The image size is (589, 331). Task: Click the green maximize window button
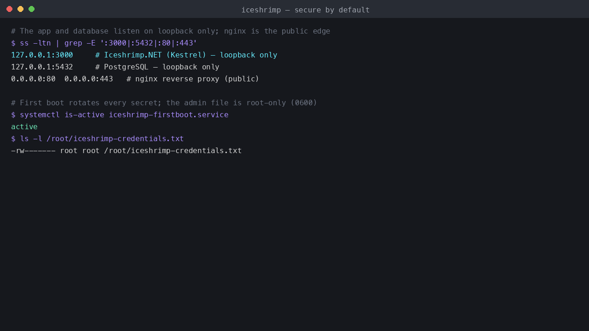[31, 9]
